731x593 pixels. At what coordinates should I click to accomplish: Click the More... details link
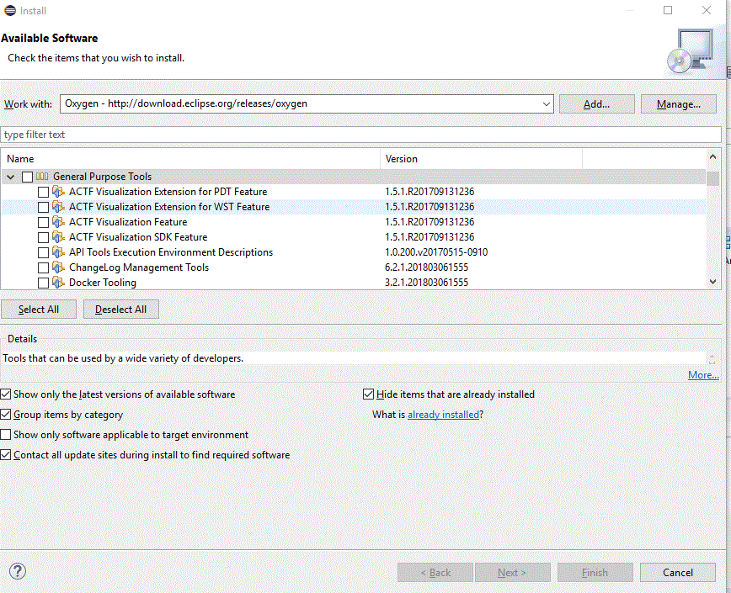pyautogui.click(x=703, y=374)
